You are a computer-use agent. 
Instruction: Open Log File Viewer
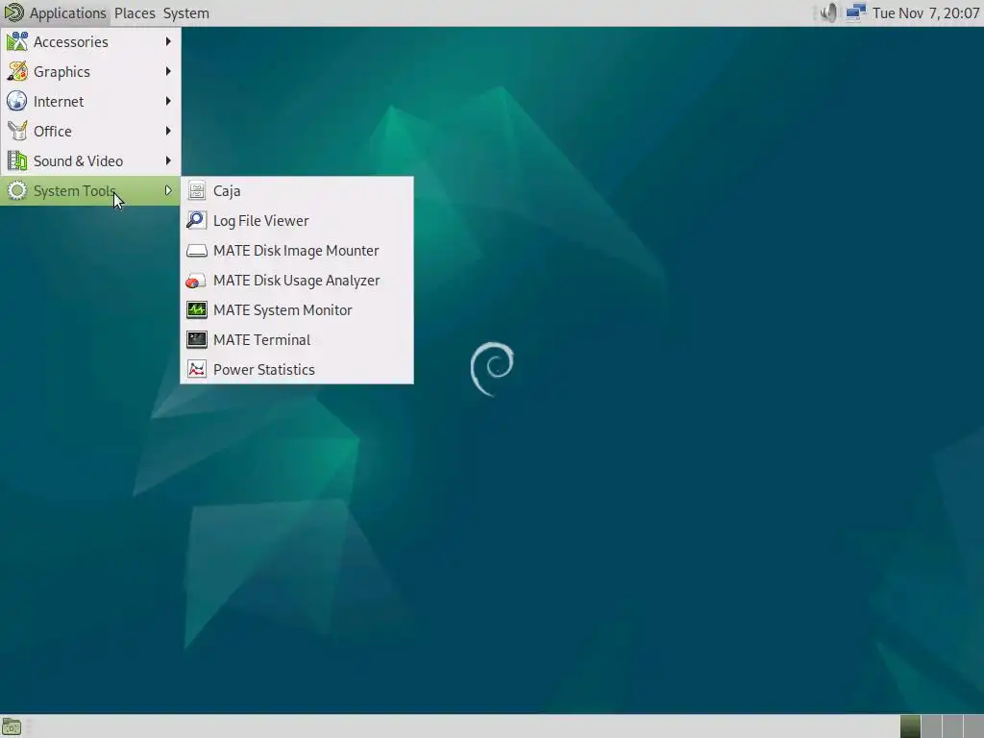click(x=297, y=221)
